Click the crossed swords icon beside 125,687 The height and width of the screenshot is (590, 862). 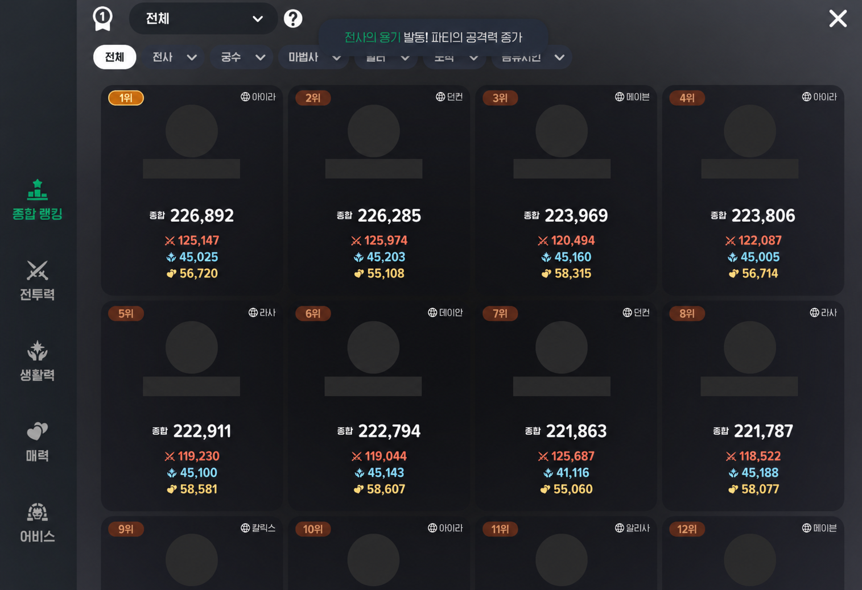(x=543, y=456)
